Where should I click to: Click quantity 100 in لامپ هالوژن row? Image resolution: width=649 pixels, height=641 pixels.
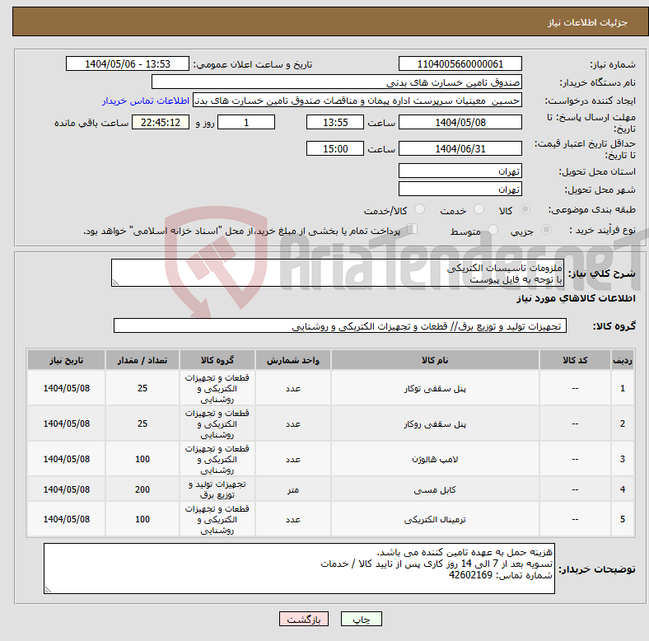(x=142, y=459)
